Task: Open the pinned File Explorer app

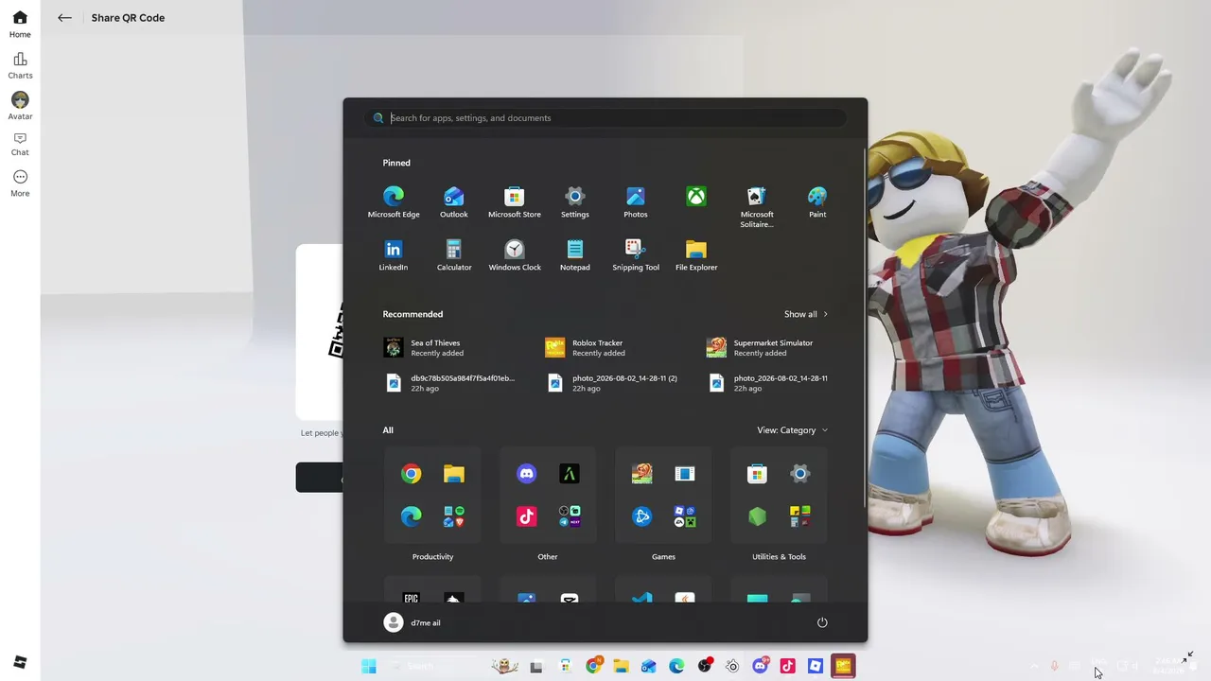Action: [x=696, y=255]
